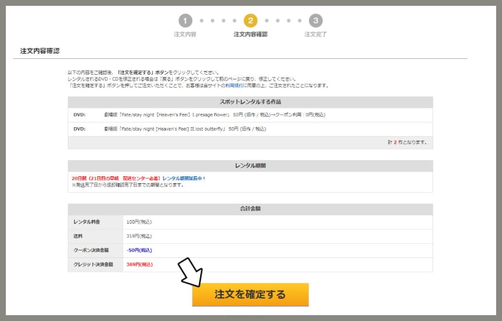
Task: Click step 2 yellow circle icon
Action: pyautogui.click(x=250, y=21)
